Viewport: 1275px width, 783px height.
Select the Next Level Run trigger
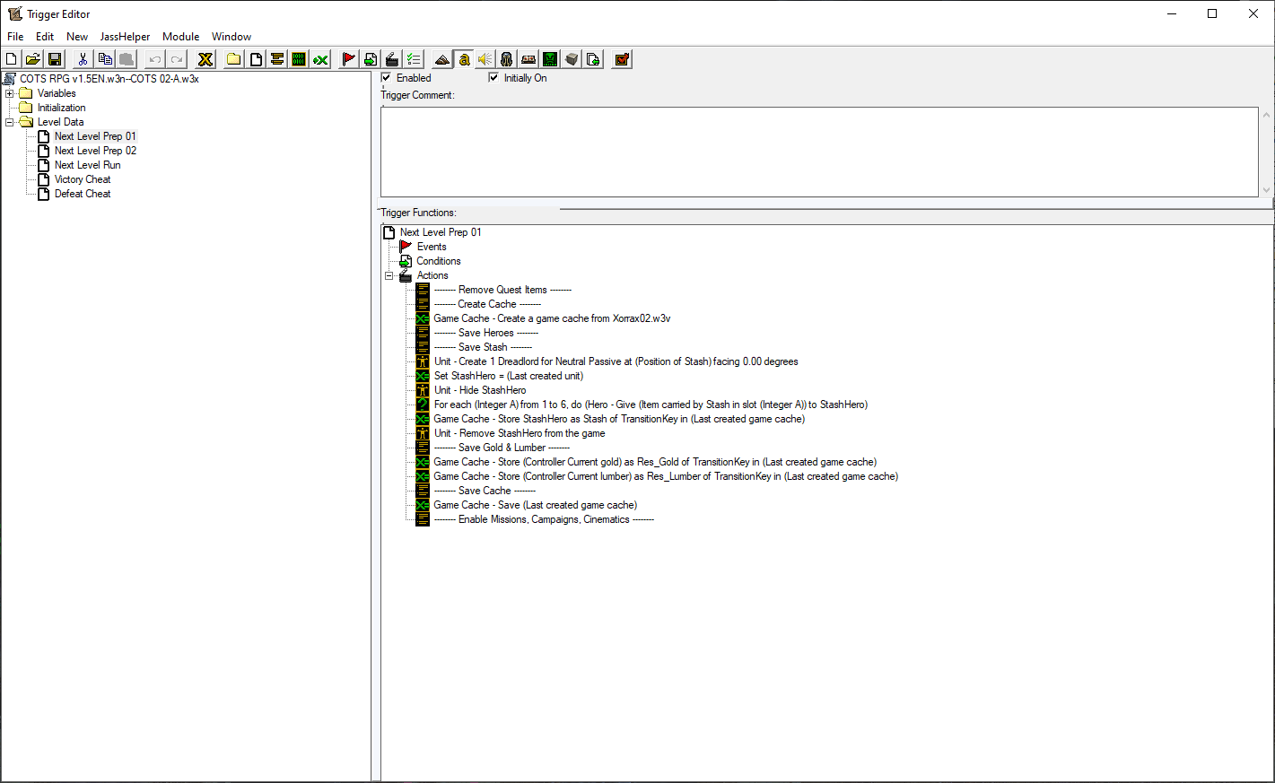tap(87, 165)
